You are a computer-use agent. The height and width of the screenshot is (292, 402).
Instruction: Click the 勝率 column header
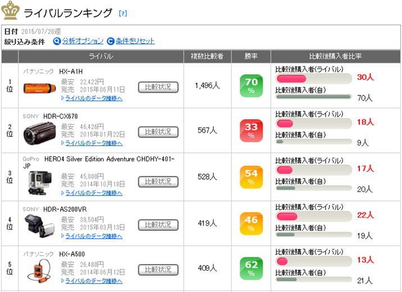251,56
